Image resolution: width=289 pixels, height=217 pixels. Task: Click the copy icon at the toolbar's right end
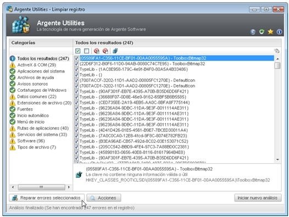click(277, 51)
